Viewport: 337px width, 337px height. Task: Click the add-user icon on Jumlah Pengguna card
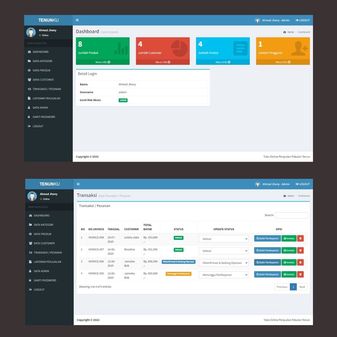[299, 48]
